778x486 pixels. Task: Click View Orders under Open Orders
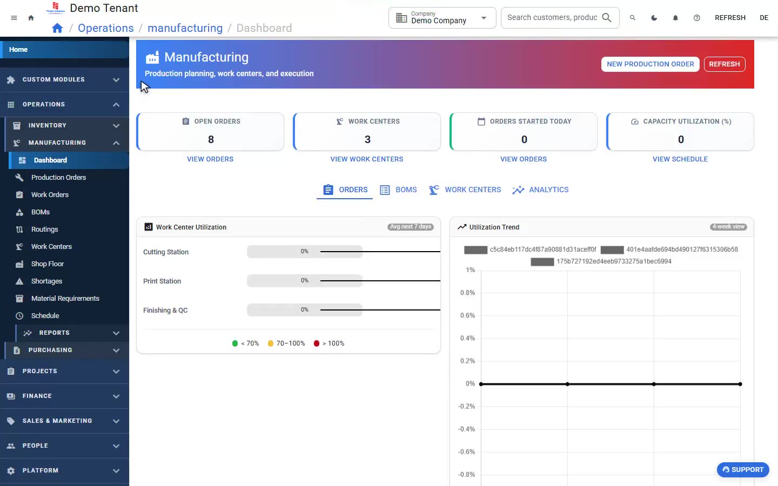[210, 159]
